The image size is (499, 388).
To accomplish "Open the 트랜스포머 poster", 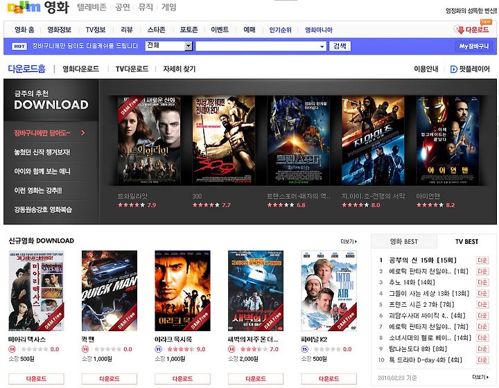I will 298,140.
